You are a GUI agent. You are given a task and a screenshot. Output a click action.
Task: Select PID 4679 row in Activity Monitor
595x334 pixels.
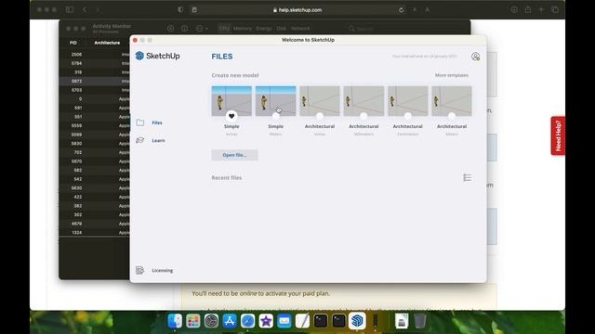click(x=95, y=224)
